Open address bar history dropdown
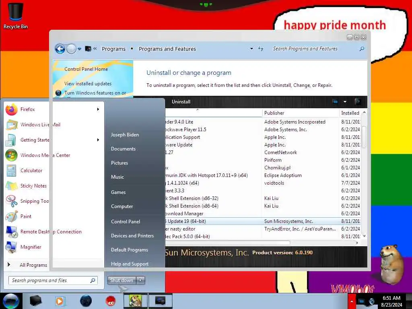Image resolution: width=412 pixels, height=309 pixels. [x=251, y=49]
